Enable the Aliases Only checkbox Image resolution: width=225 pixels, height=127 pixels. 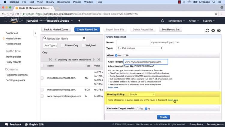[x=62, y=45]
